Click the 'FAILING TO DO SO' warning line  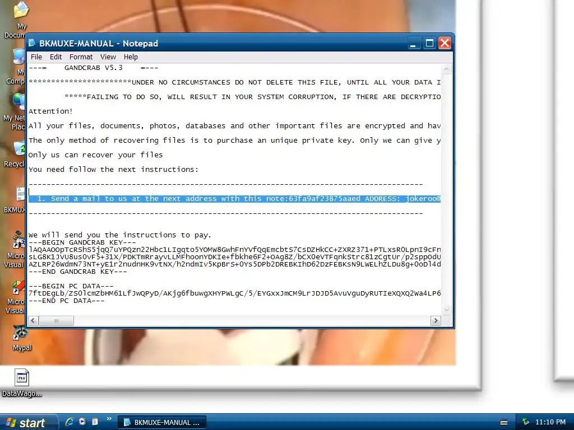(x=253, y=97)
